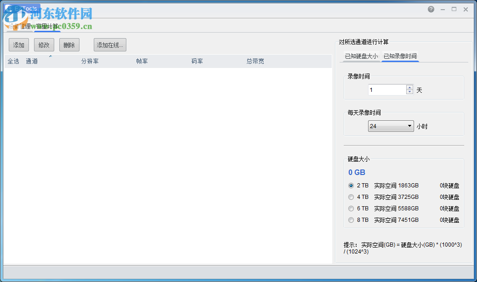Click the sort arrow on the 通道 column
Screen dimensions: 477x282
coord(51,56)
